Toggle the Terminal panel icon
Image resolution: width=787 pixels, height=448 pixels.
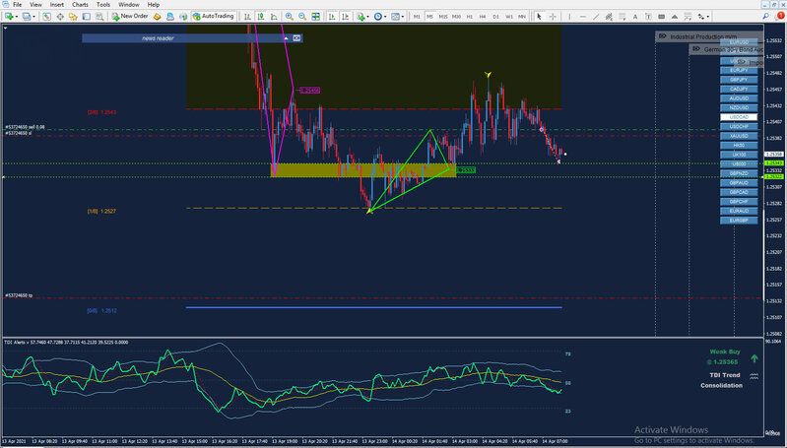click(87, 17)
